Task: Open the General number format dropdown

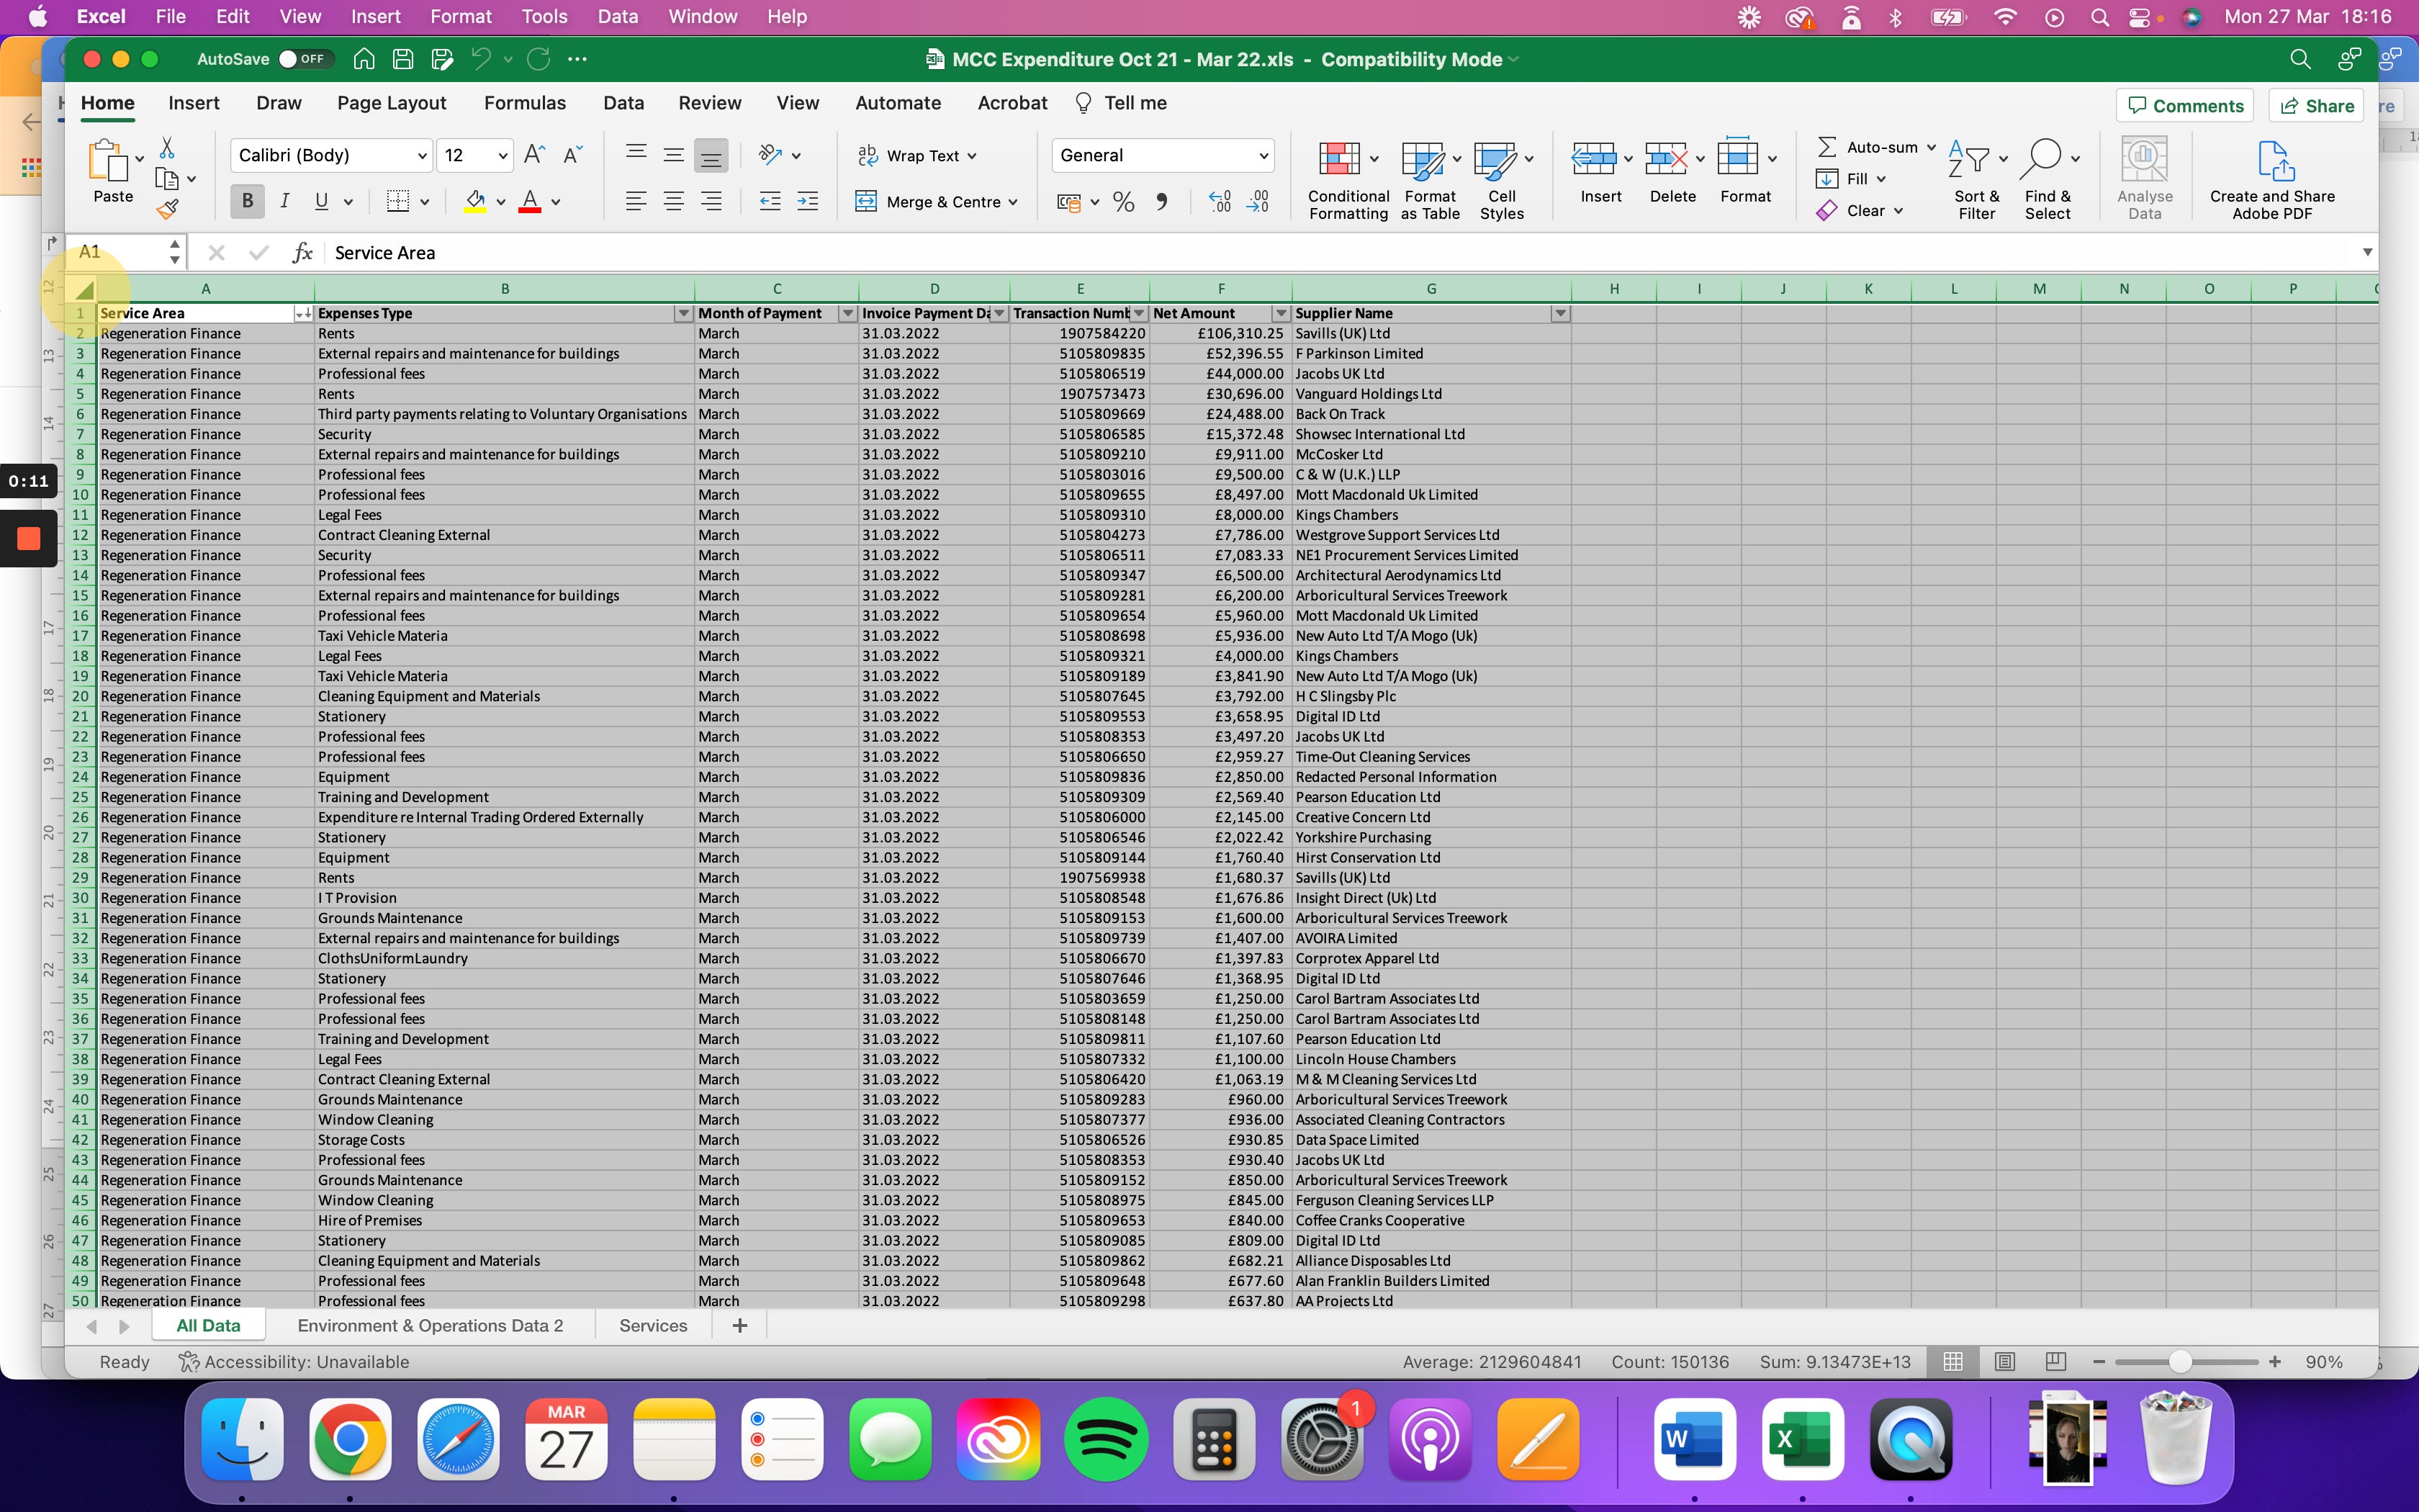Action: click(1263, 155)
